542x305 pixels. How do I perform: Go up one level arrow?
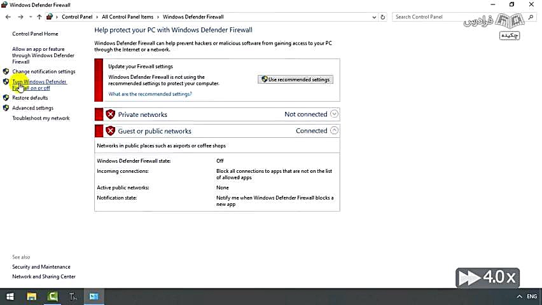point(39,17)
